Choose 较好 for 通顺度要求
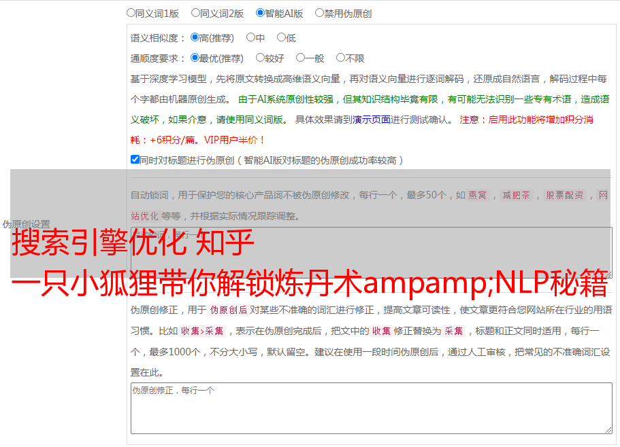This screenshot has height=447, width=620. 260,58
